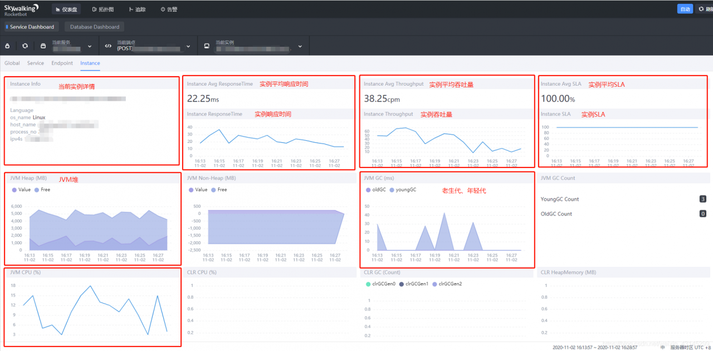Viewport: 713px width, 351px height.
Task: Open the Global tab
Action: (x=12, y=63)
